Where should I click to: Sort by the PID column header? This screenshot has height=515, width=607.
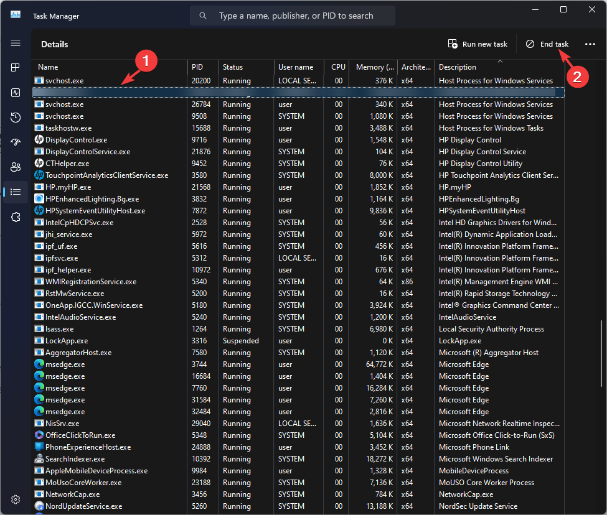[x=197, y=67]
